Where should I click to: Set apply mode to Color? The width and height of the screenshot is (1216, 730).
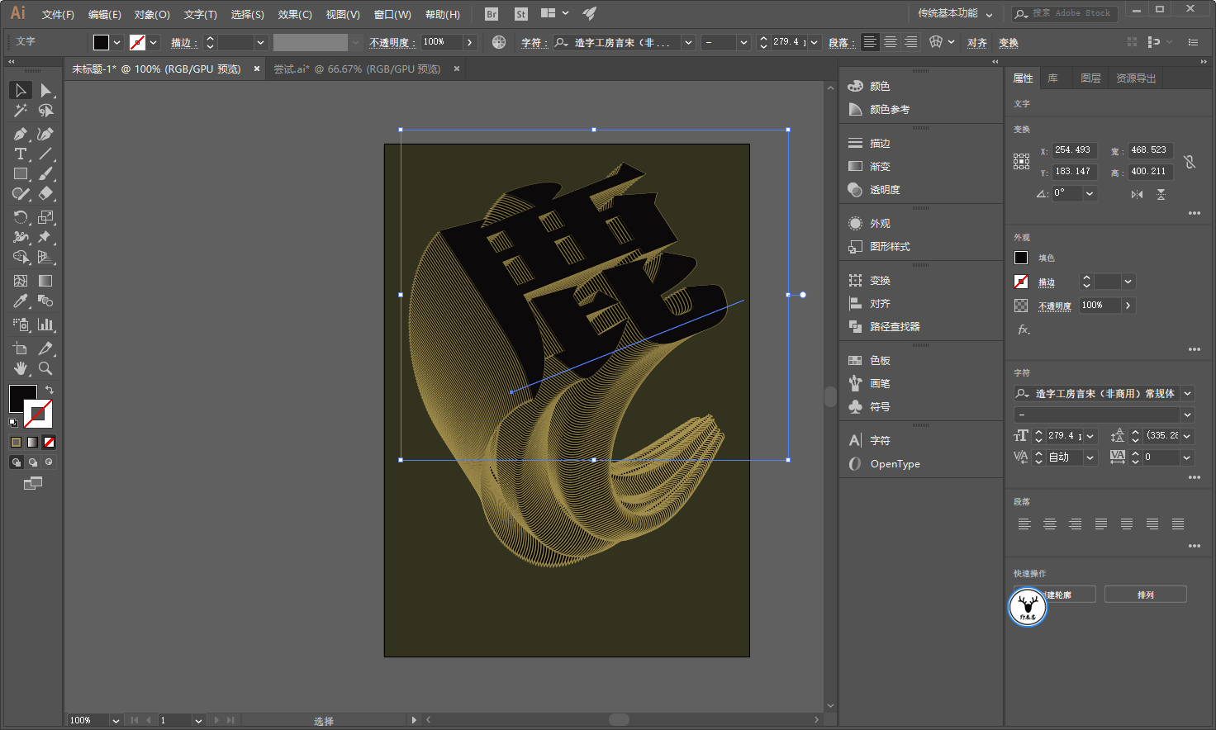coord(16,443)
